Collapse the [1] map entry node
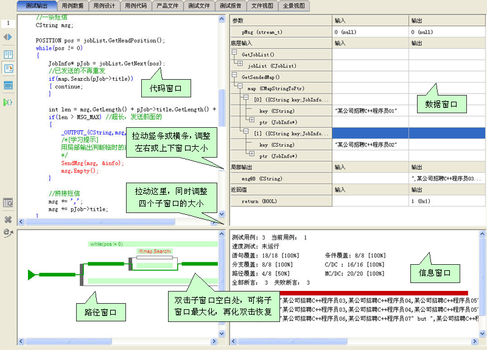The image size is (487, 350). click(x=246, y=131)
